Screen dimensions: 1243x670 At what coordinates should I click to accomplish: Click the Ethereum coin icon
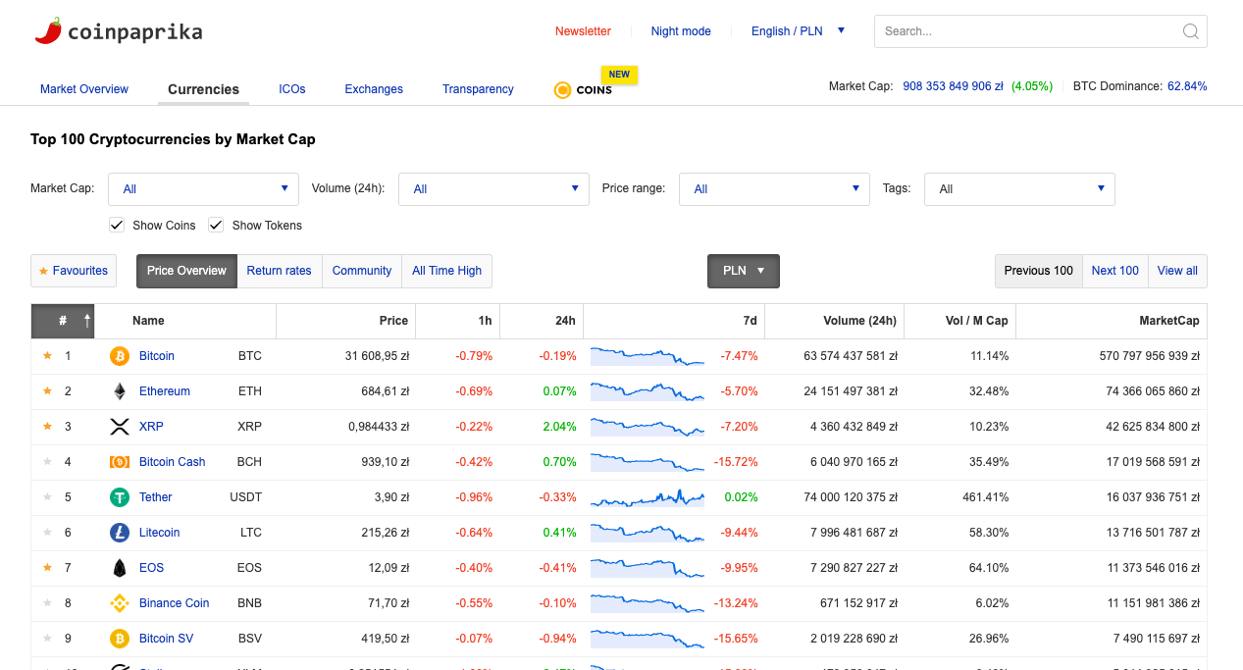pos(120,391)
